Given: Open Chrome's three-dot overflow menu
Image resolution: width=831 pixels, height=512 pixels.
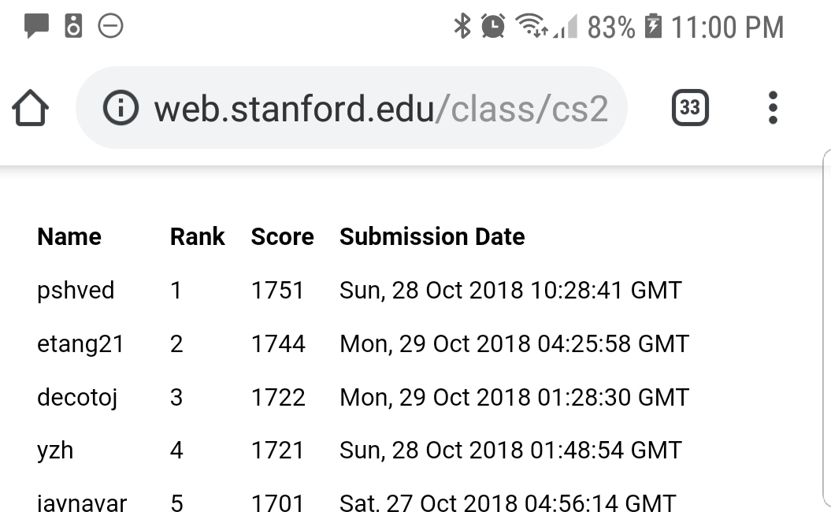Looking at the screenshot, I should click(773, 108).
